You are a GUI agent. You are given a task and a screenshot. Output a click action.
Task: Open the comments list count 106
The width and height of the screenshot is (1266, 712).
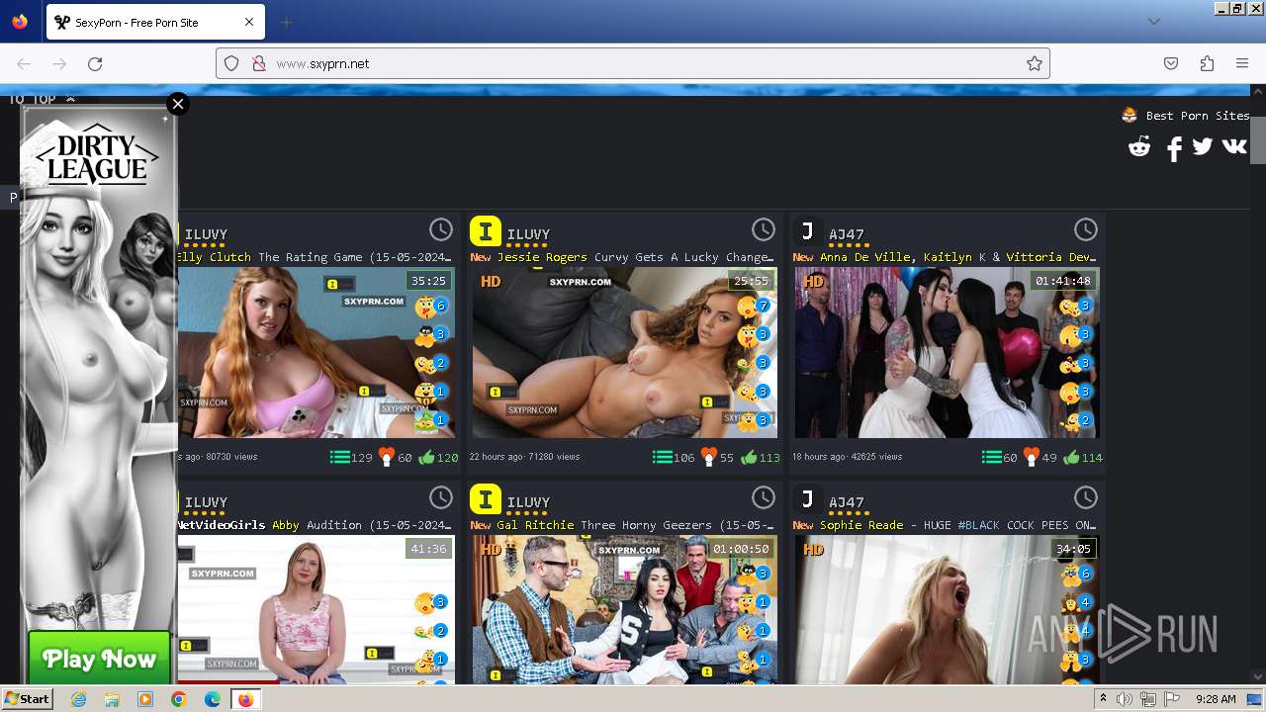pos(674,457)
